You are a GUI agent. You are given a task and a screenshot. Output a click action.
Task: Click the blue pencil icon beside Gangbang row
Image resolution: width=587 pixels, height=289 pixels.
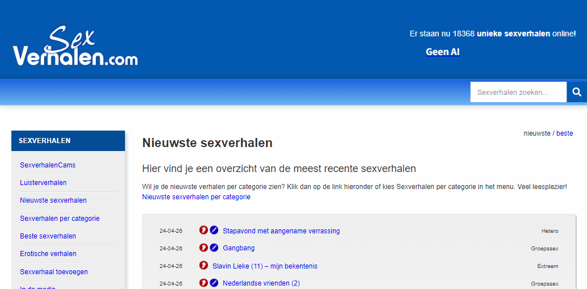pos(214,248)
